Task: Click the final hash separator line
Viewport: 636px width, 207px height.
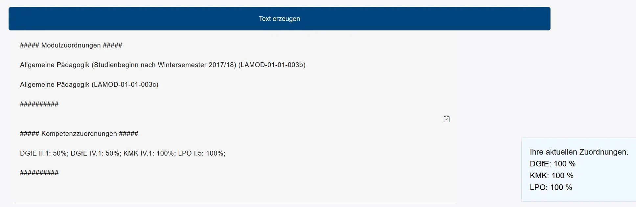Action: click(x=39, y=173)
